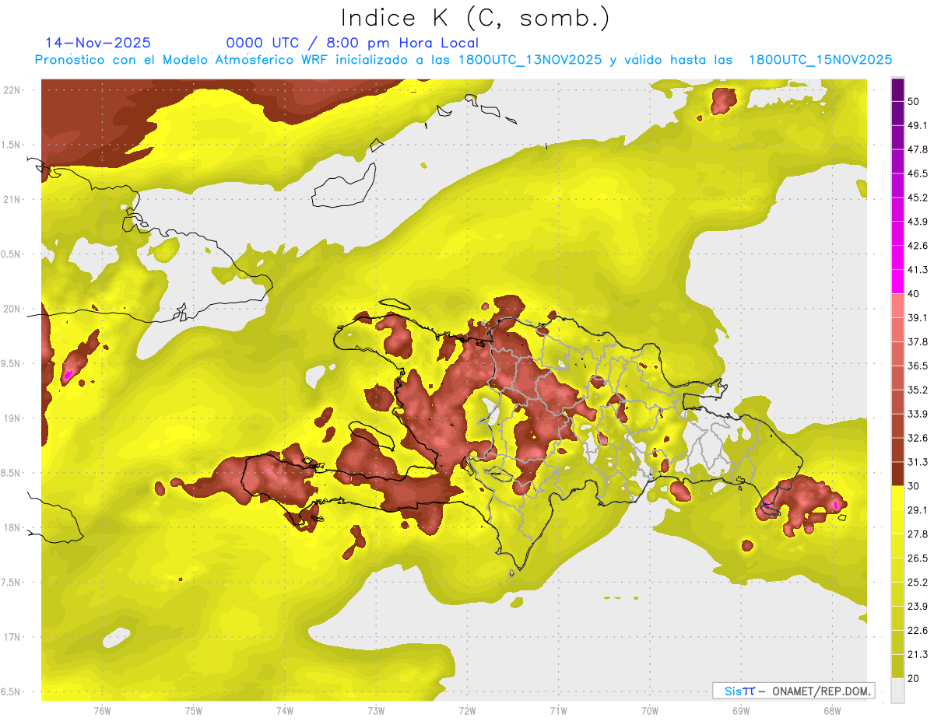Image resolution: width=934 pixels, height=721 pixels.
Task: Click the colorbar label '37.8'
Action: [918, 341]
